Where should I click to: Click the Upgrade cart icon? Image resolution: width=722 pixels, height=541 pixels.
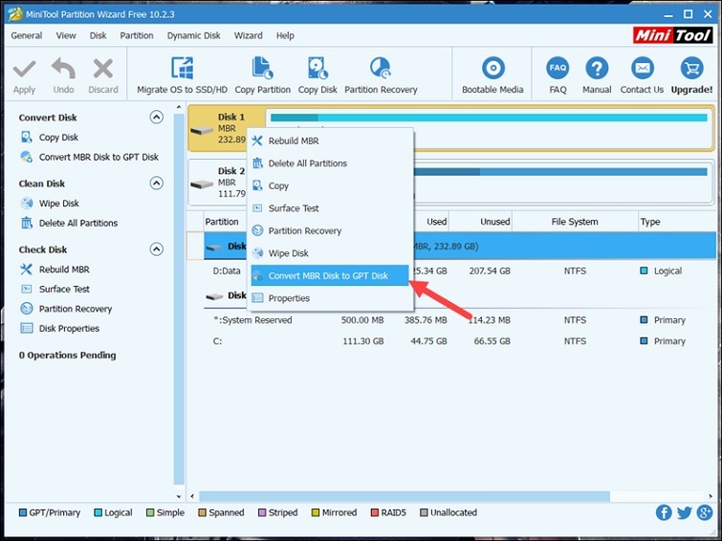pos(691,70)
